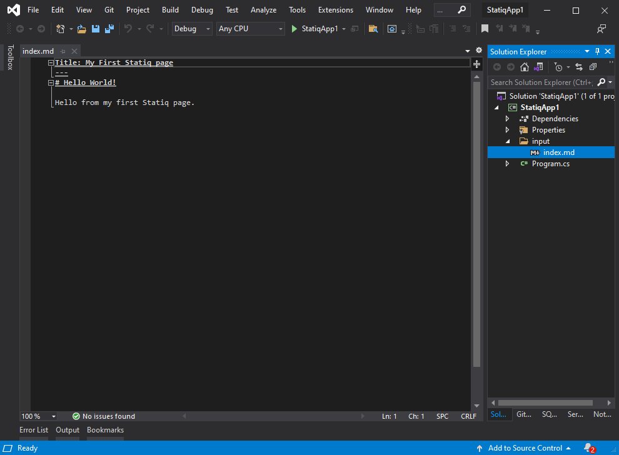Open the Any CPU platform dropdown
Image resolution: width=619 pixels, height=455 pixels.
[x=250, y=29]
